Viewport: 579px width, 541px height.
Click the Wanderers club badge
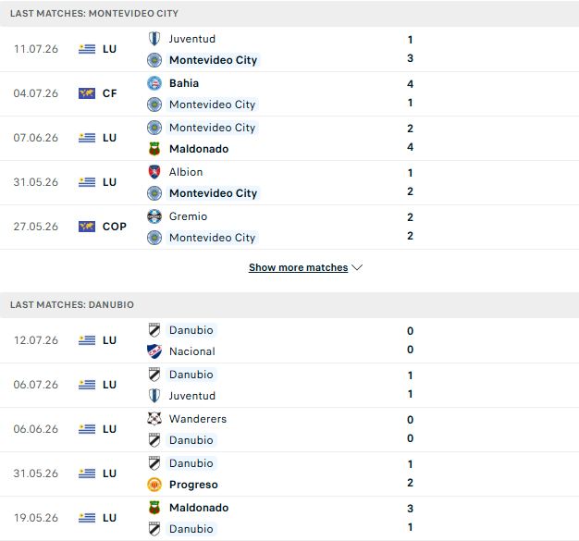154,419
